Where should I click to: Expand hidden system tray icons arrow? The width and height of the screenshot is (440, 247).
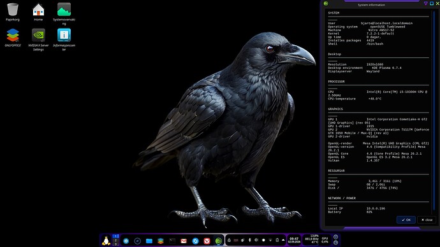(283, 240)
